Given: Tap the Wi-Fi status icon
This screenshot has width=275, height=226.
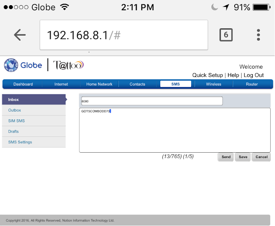Looking at the screenshot, I should [x=64, y=7].
